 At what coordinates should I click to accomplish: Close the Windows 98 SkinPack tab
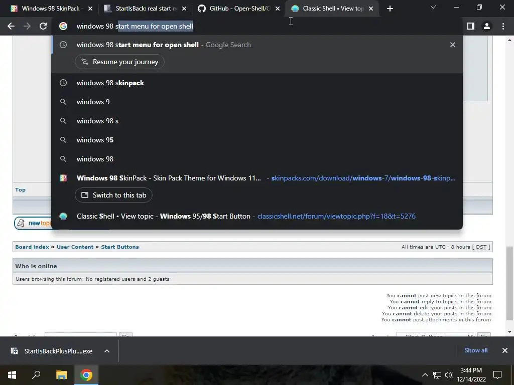pos(90,9)
